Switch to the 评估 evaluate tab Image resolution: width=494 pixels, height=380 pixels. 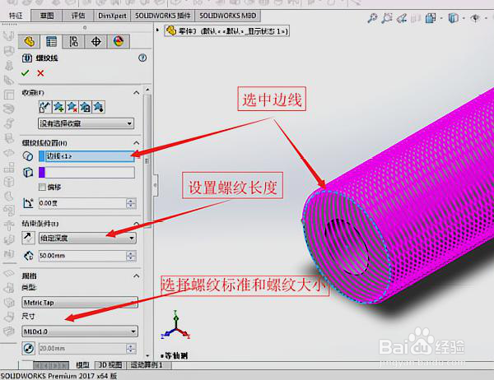[x=78, y=16]
